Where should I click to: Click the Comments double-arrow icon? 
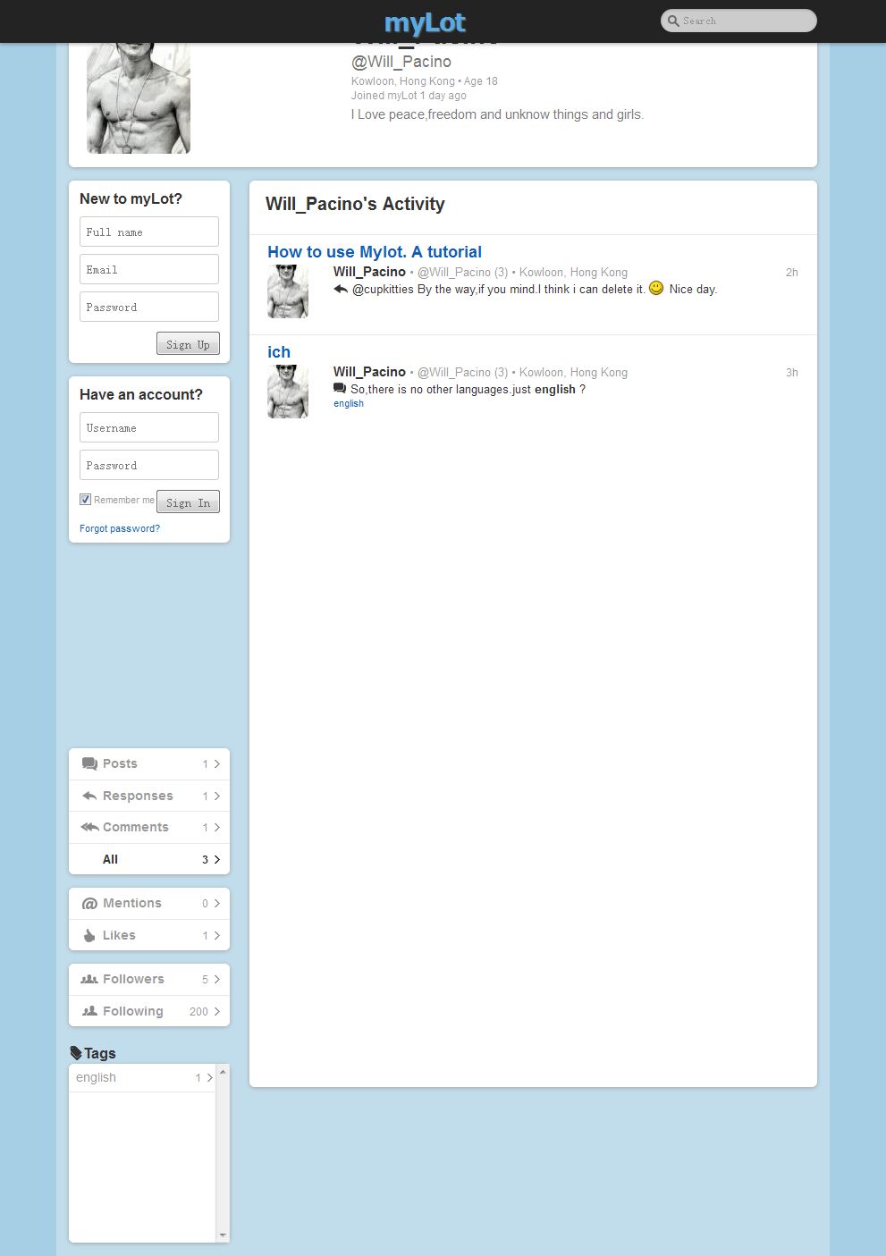[89, 827]
